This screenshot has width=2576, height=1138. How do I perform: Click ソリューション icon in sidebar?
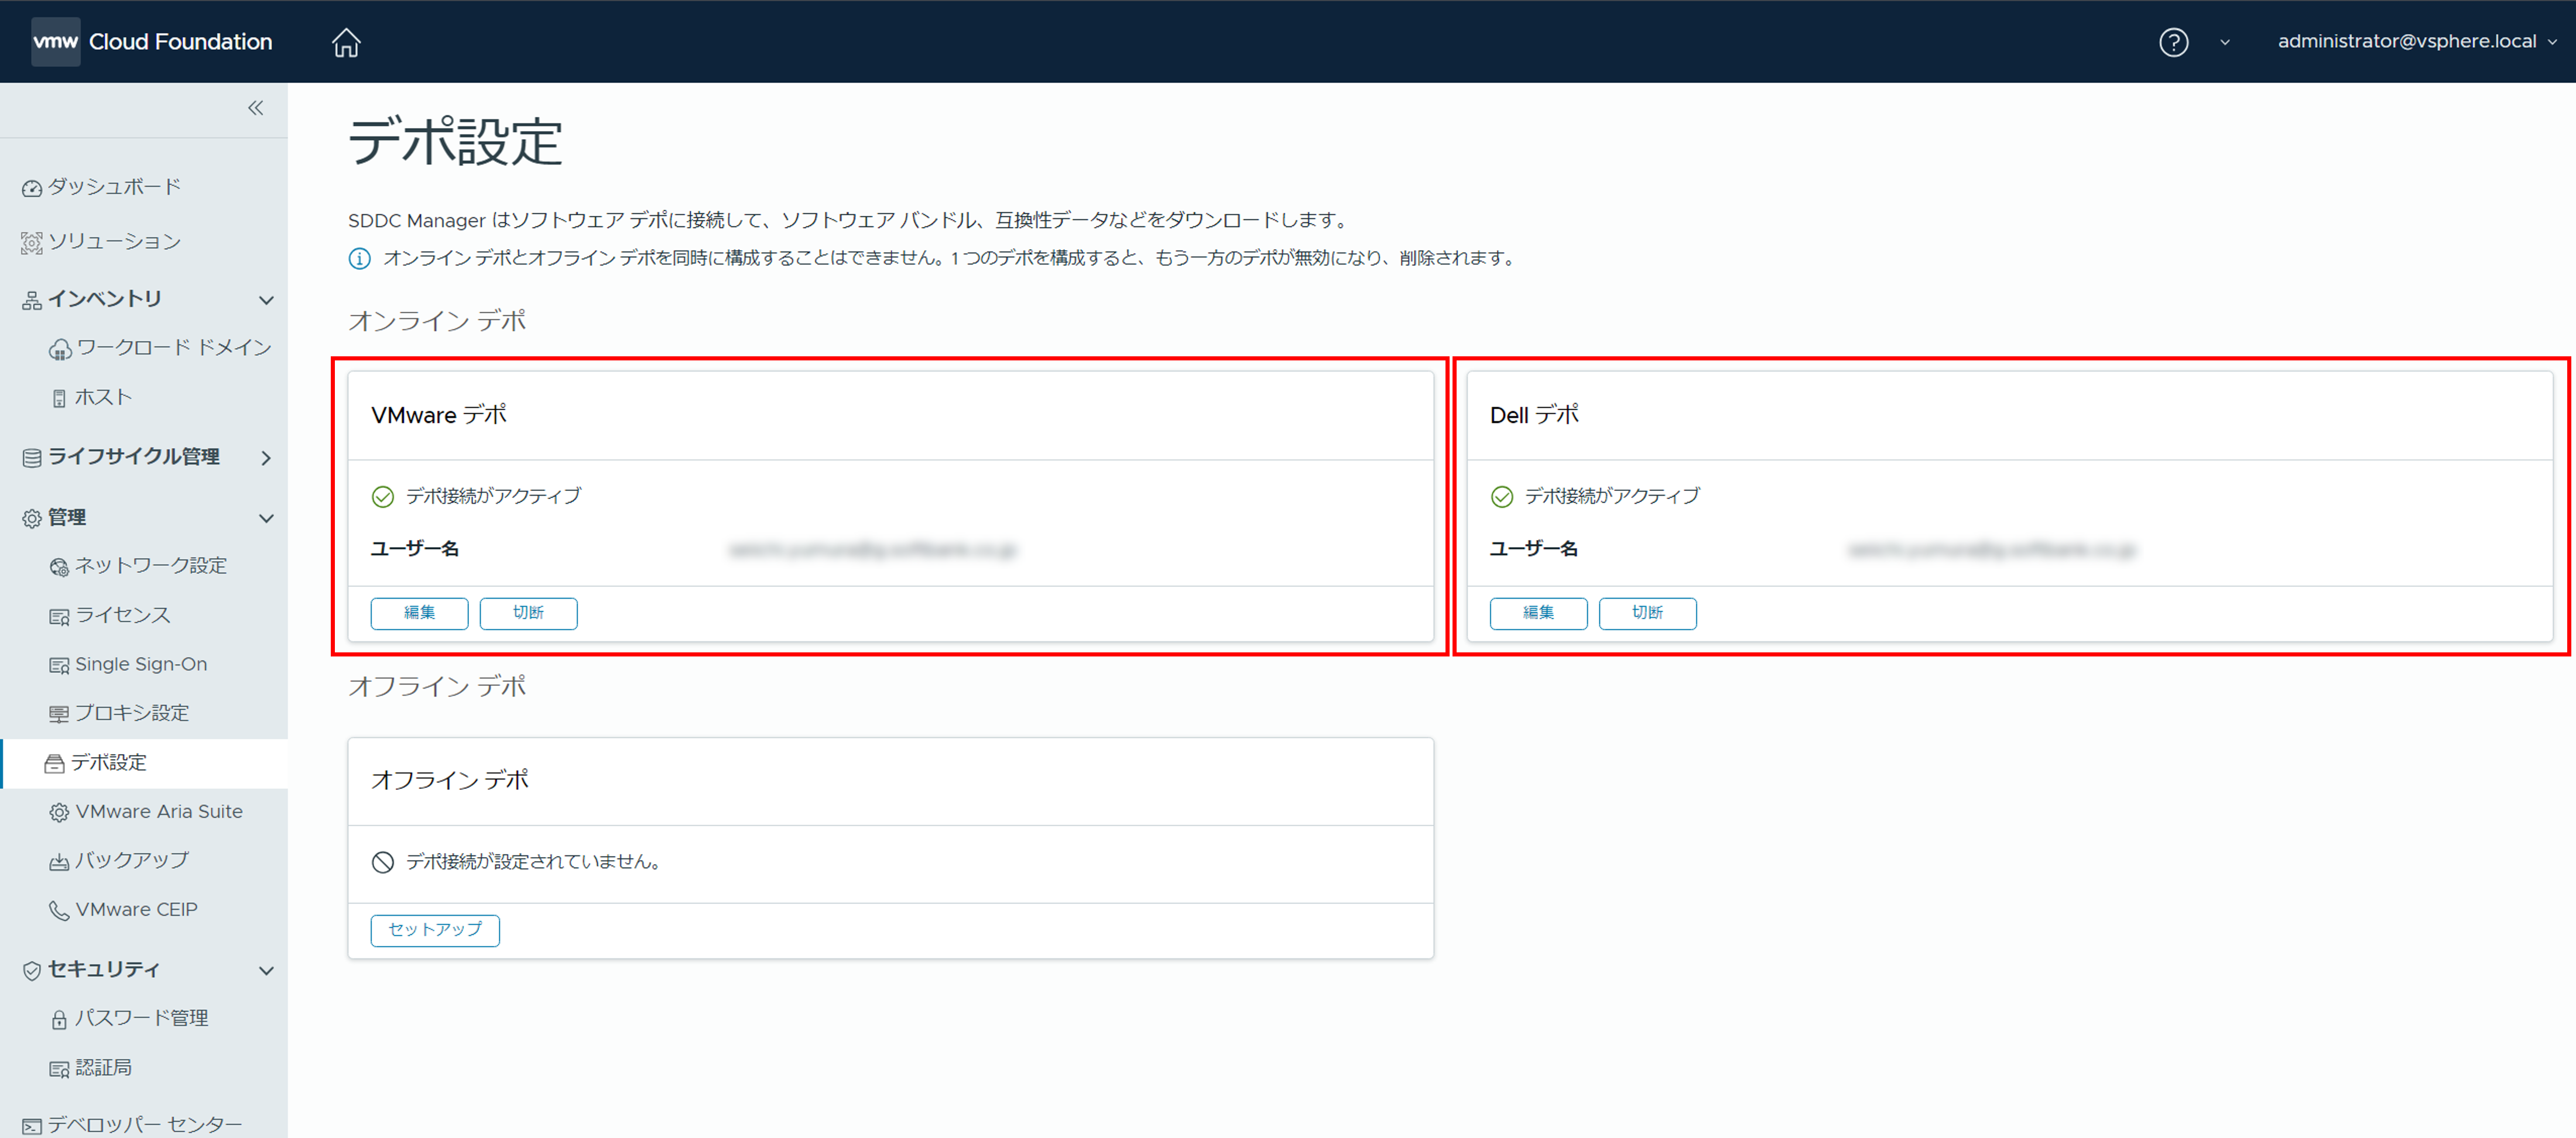point(32,243)
